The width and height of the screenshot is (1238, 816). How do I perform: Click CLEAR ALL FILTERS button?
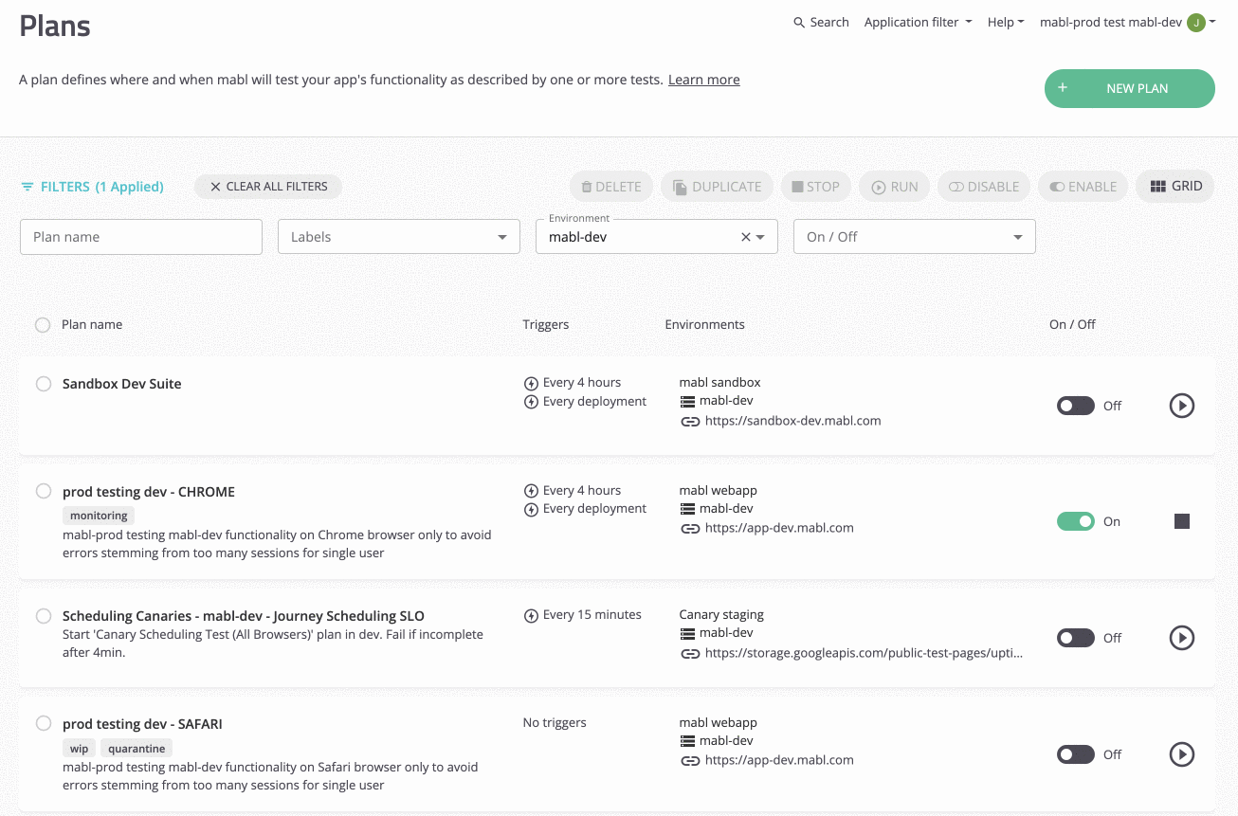point(268,187)
